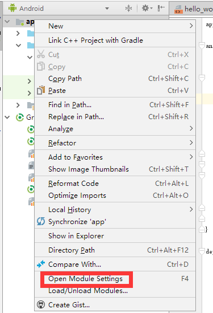The image size is (213, 313).
Task: Select Copy in the context menu
Action: tap(115, 67)
